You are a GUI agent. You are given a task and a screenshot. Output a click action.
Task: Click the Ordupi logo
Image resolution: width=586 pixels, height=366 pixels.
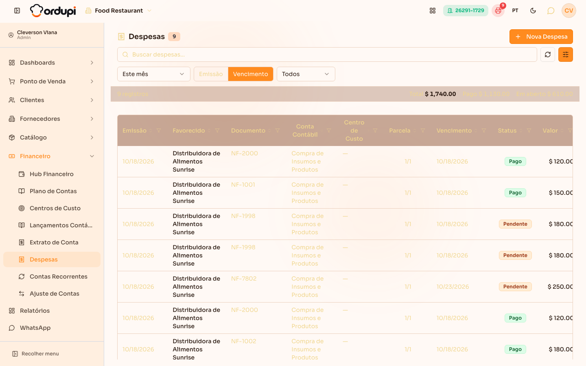53,11
